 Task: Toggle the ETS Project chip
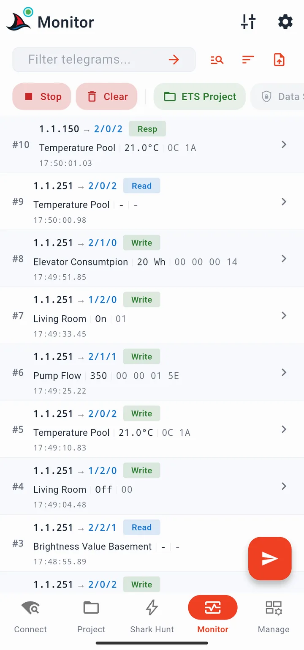point(200,97)
